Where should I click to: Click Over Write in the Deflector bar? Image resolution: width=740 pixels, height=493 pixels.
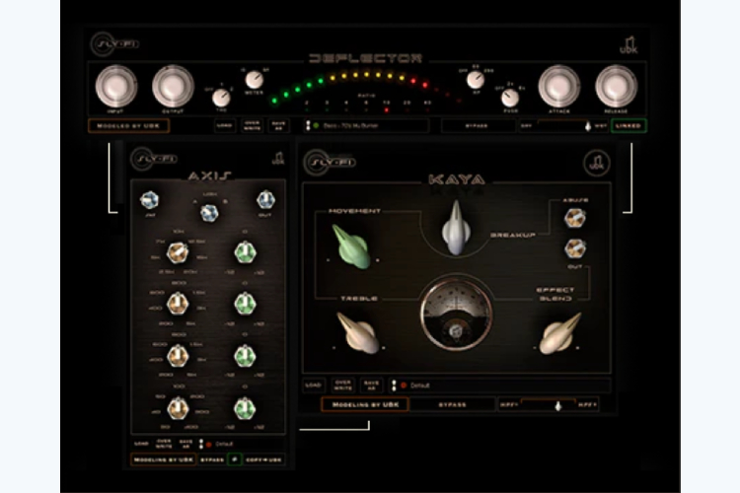(x=252, y=126)
